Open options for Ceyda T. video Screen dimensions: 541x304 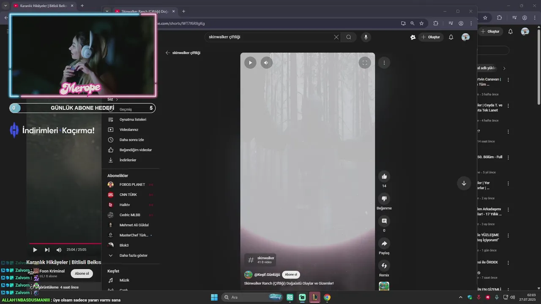tap(508, 106)
